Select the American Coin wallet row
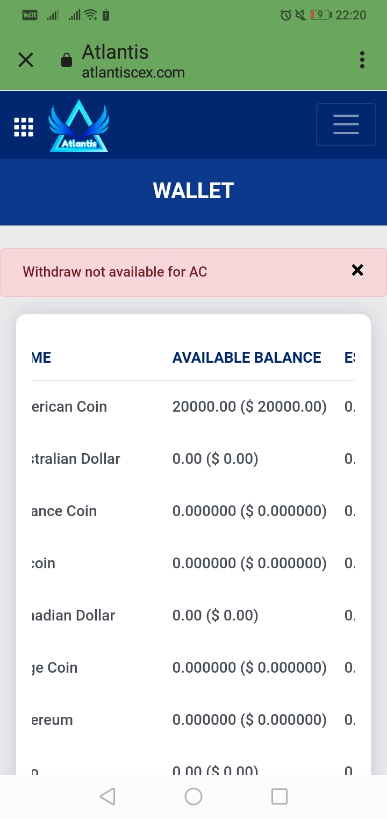Screen dimensions: 387x818 pos(193,407)
